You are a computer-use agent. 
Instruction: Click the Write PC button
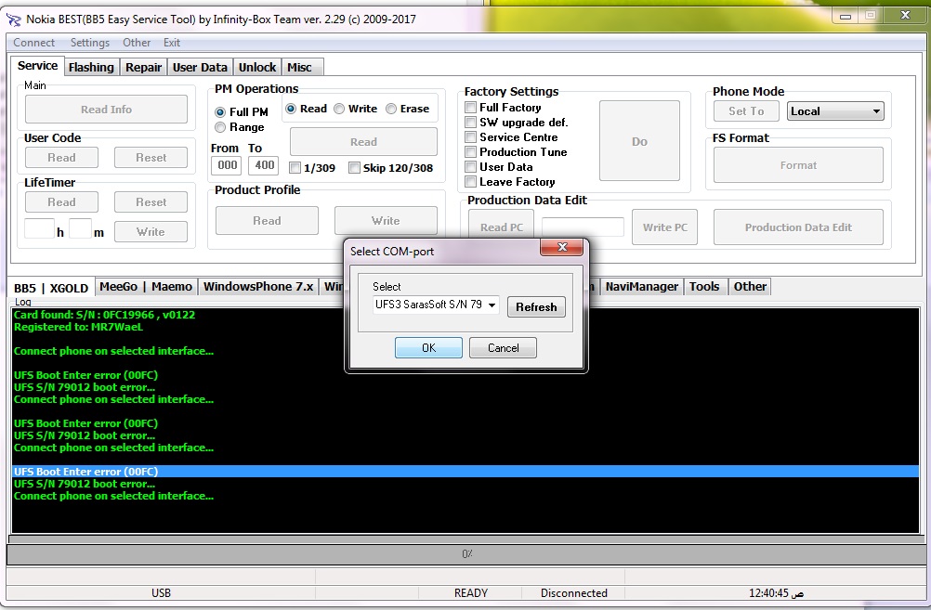[665, 227]
